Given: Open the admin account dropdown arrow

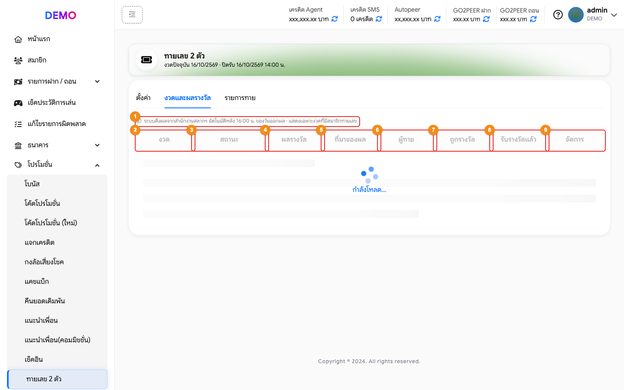Looking at the screenshot, I should point(614,15).
